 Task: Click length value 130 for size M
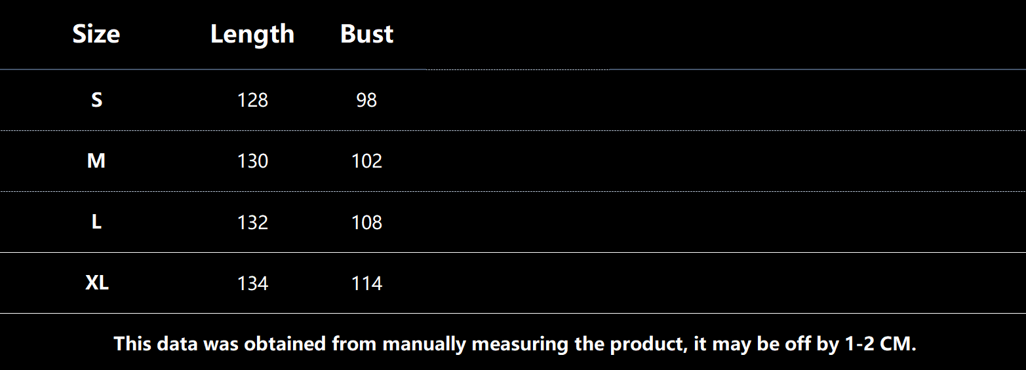[x=252, y=161]
